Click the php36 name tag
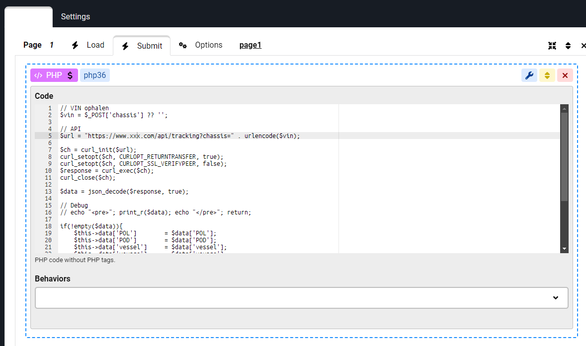The height and width of the screenshot is (346, 586). pyautogui.click(x=95, y=75)
